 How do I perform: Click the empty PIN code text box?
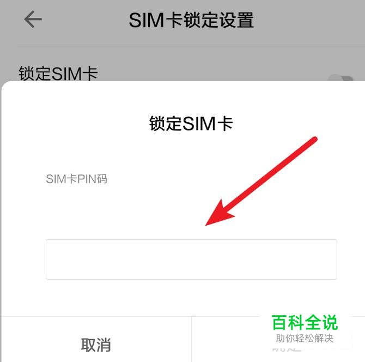tap(191, 259)
